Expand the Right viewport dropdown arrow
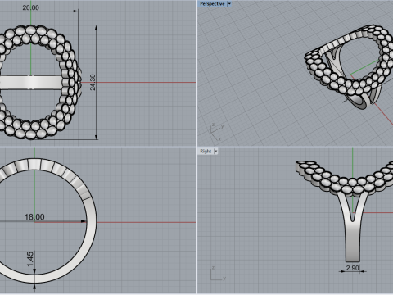The width and height of the screenshot is (393, 295). coord(216,151)
